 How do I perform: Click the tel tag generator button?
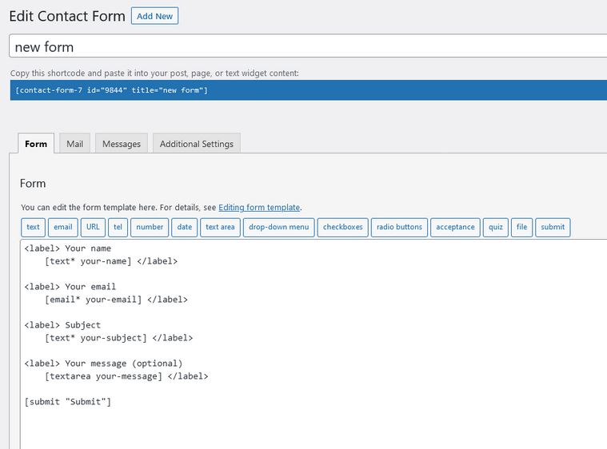pos(118,227)
